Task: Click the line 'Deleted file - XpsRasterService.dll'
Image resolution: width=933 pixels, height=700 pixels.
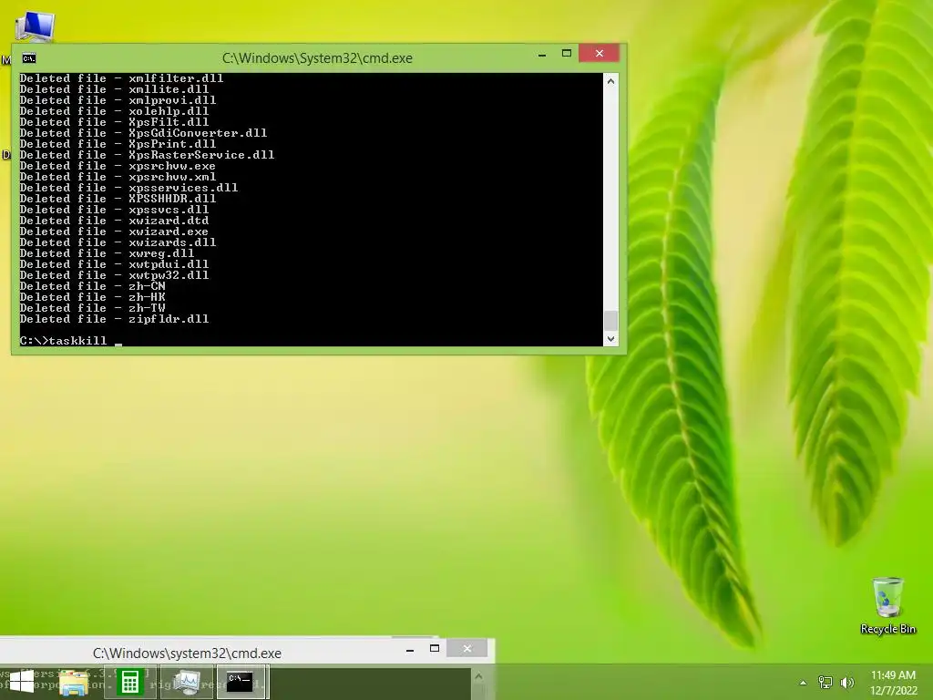Action: tap(147, 155)
